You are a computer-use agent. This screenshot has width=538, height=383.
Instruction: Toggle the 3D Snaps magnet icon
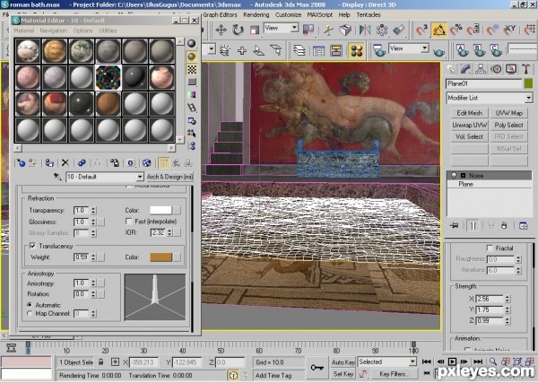(x=421, y=30)
